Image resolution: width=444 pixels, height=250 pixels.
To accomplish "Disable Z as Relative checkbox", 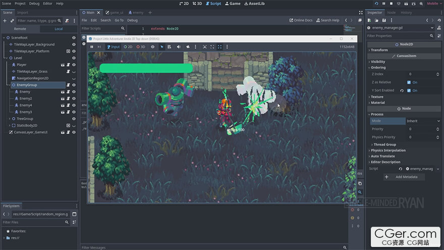I will pos(409,82).
